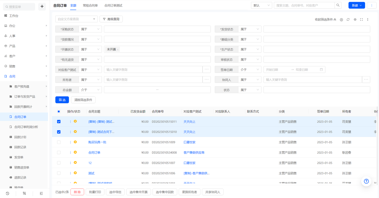The height and width of the screenshot is (198, 379).
Task: Check the DD202301051006 row checkbox
Action: (59, 173)
